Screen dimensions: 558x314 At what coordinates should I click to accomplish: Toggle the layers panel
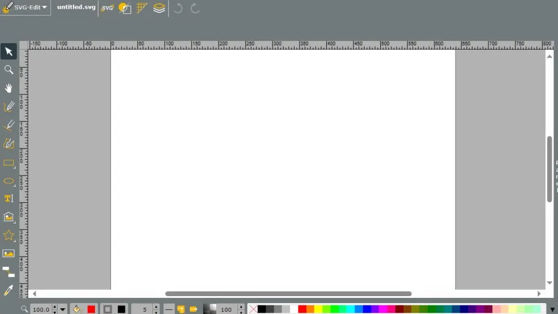(159, 8)
